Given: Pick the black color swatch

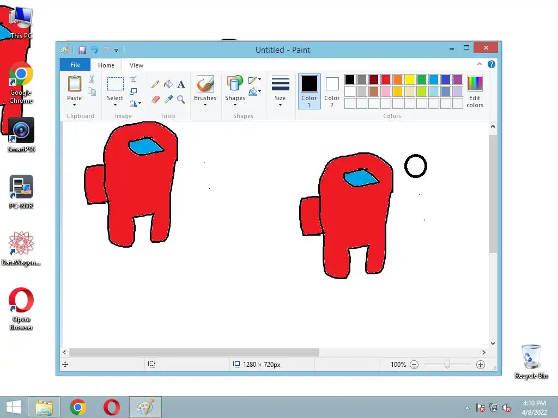Looking at the screenshot, I should click(350, 79).
